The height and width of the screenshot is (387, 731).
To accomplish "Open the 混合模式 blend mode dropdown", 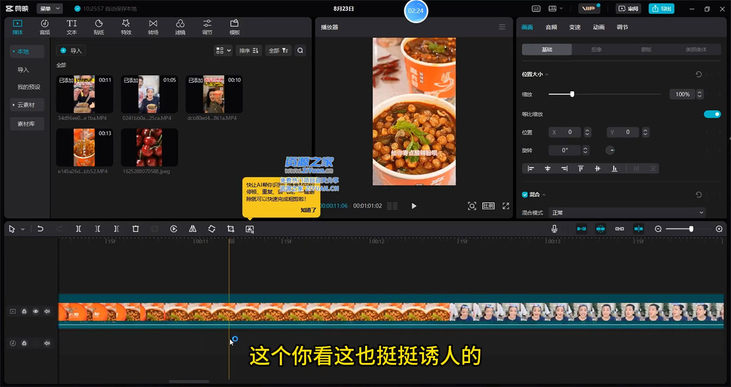I will coord(627,212).
